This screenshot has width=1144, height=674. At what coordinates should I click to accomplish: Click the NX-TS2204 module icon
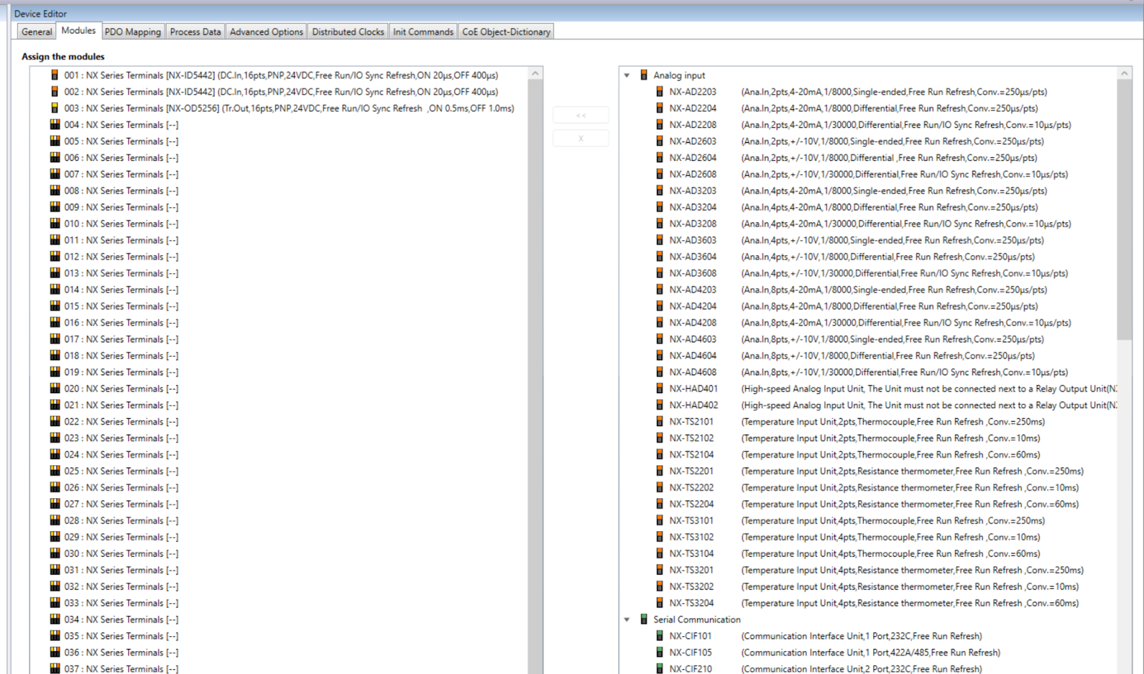pos(659,504)
